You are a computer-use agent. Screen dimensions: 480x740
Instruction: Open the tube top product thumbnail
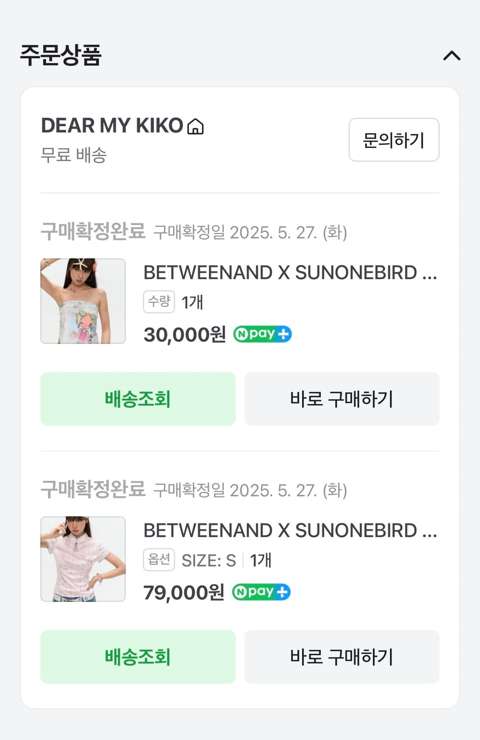coord(83,301)
